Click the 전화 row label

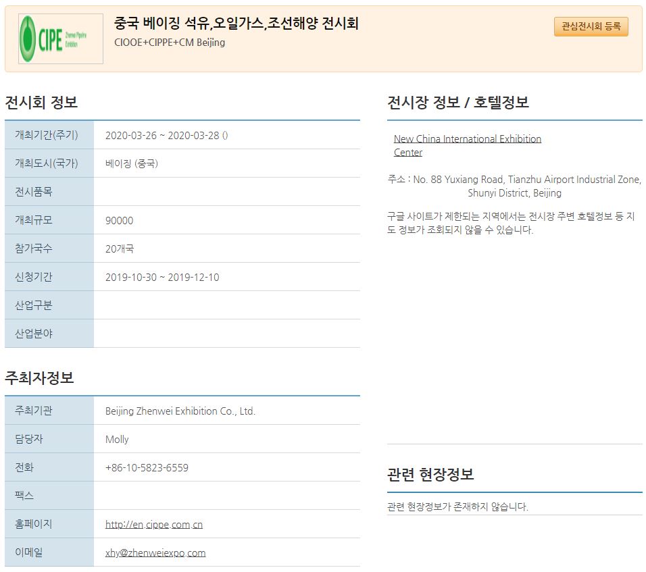24,467
